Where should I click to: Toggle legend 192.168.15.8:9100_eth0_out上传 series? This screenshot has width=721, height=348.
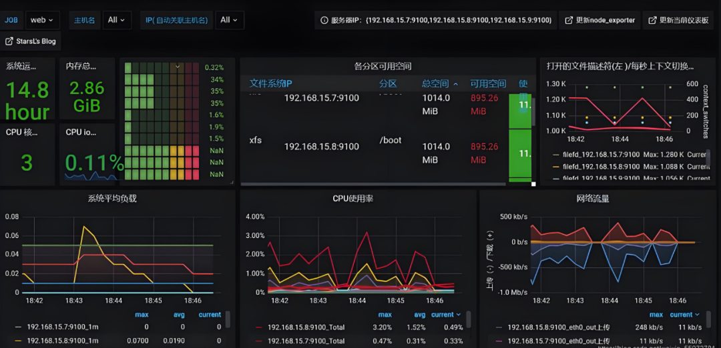[559, 327]
